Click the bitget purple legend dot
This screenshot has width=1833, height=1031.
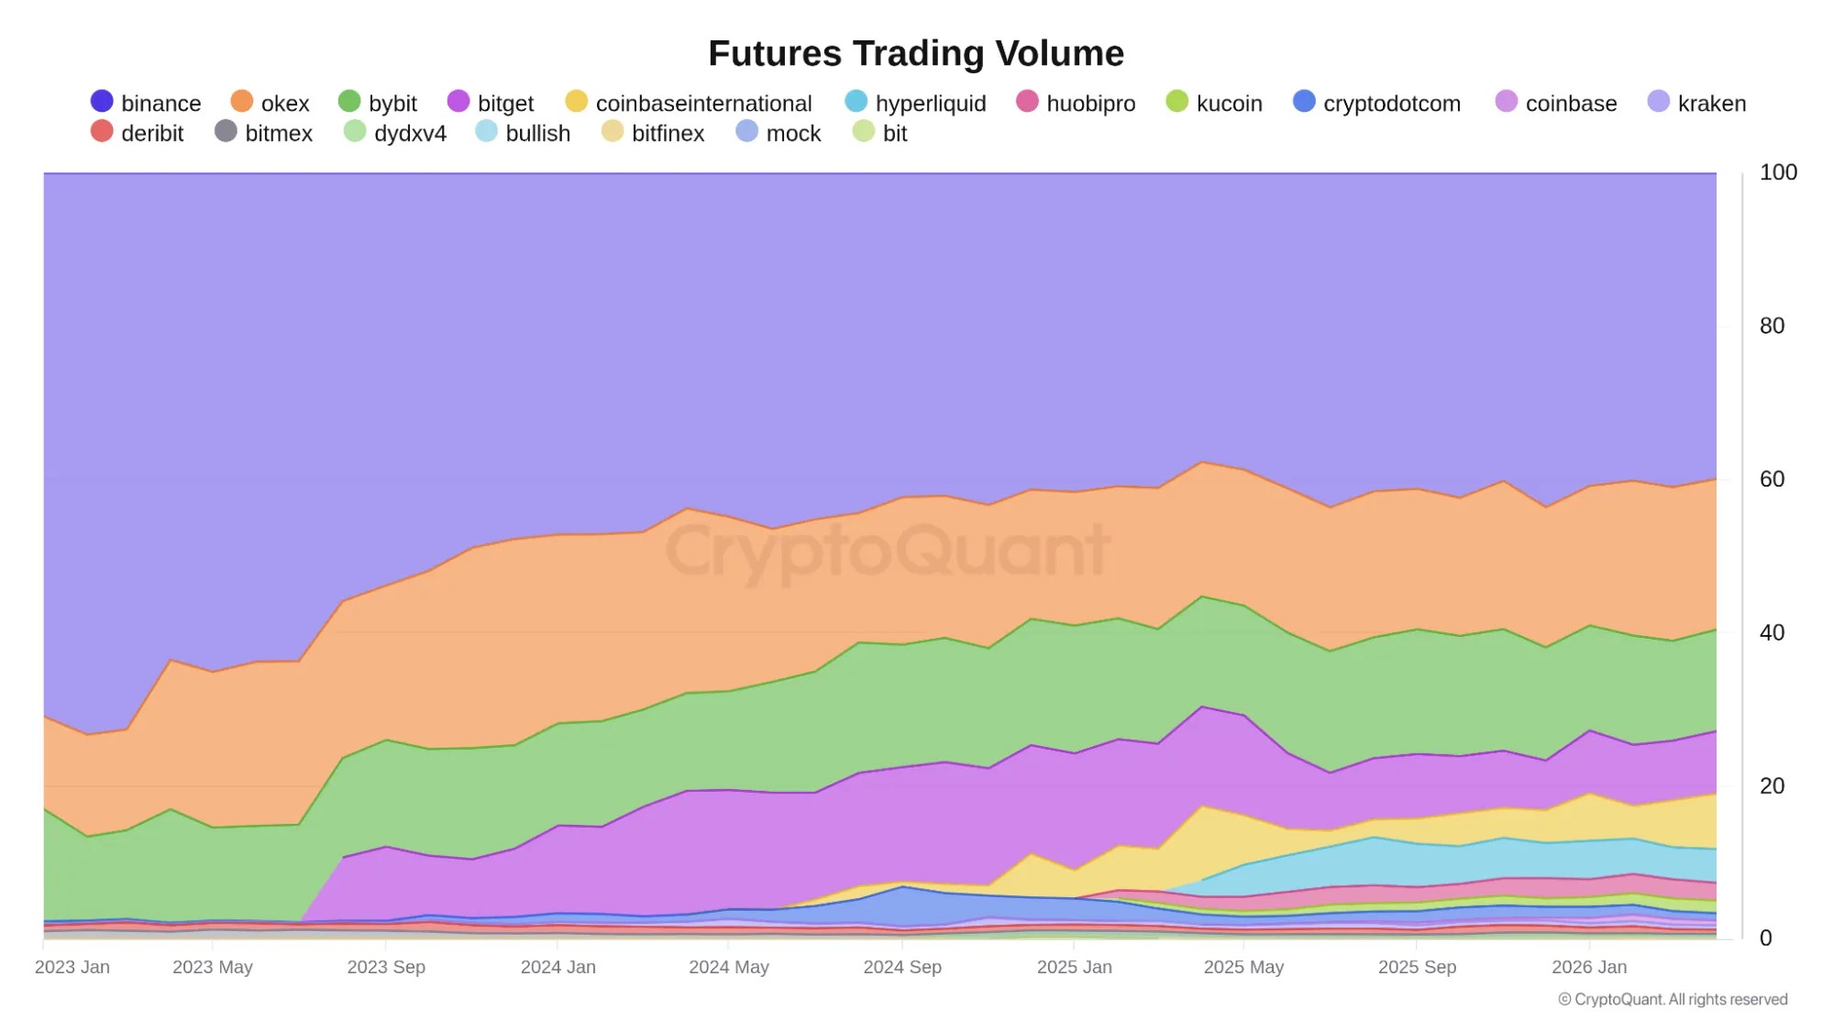(458, 102)
